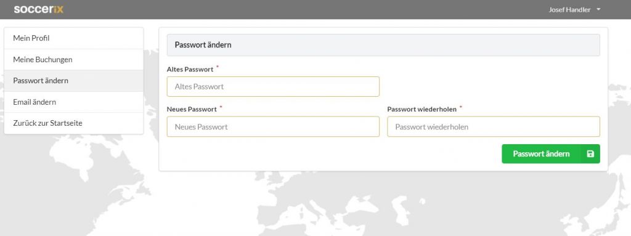Focus the Passwort wiederholen input field
Image resolution: width=631 pixels, height=236 pixels.
494,127
